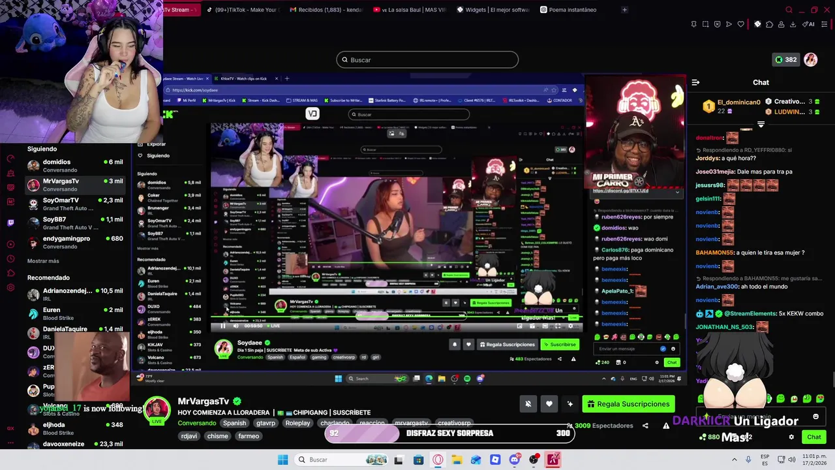The width and height of the screenshot is (835, 470).
Task: Open Windows Start menu
Action: [x=282, y=460]
